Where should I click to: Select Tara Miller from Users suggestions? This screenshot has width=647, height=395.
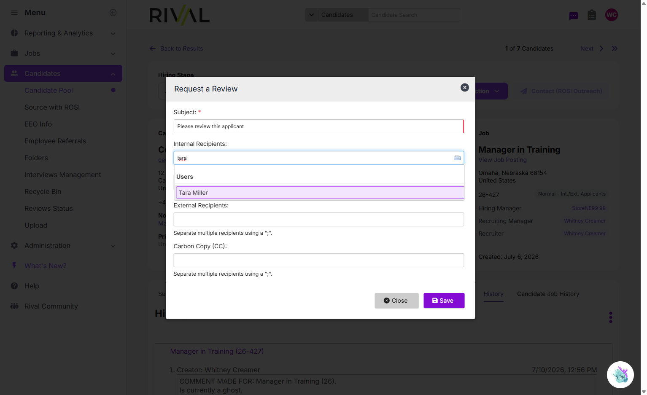(x=320, y=193)
